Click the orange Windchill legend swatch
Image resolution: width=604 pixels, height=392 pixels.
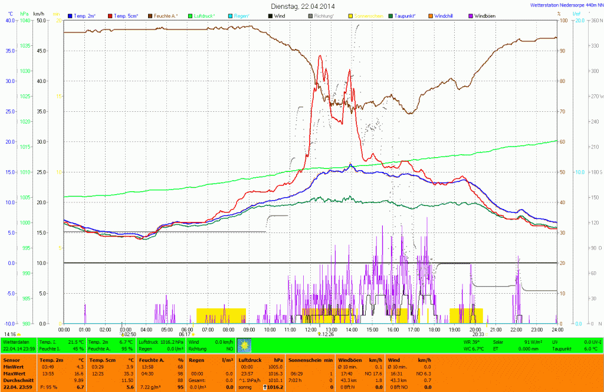430,15
